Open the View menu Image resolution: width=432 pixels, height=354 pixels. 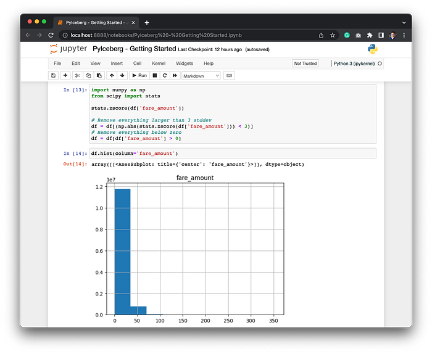pyautogui.click(x=95, y=64)
